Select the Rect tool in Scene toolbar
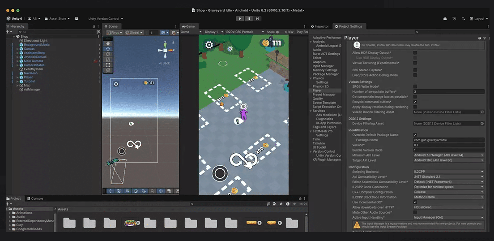494x241 pixels. tap(108, 65)
